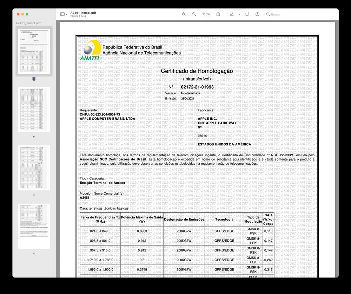Click the emission date 29/04/2021
351x294 pixels.
(187, 99)
